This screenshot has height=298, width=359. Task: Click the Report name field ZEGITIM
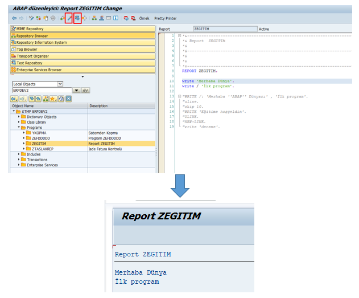click(x=222, y=28)
